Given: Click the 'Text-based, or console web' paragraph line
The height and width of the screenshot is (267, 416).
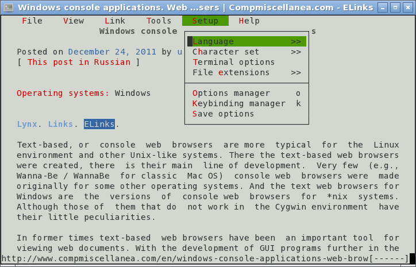Looking at the screenshot, I should coord(208,145).
